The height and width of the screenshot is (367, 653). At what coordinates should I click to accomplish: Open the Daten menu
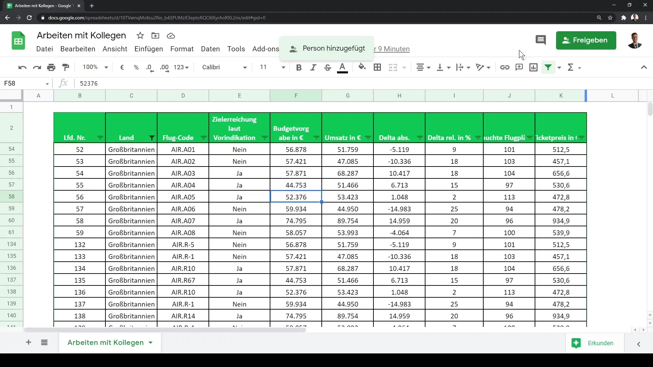[x=210, y=49]
